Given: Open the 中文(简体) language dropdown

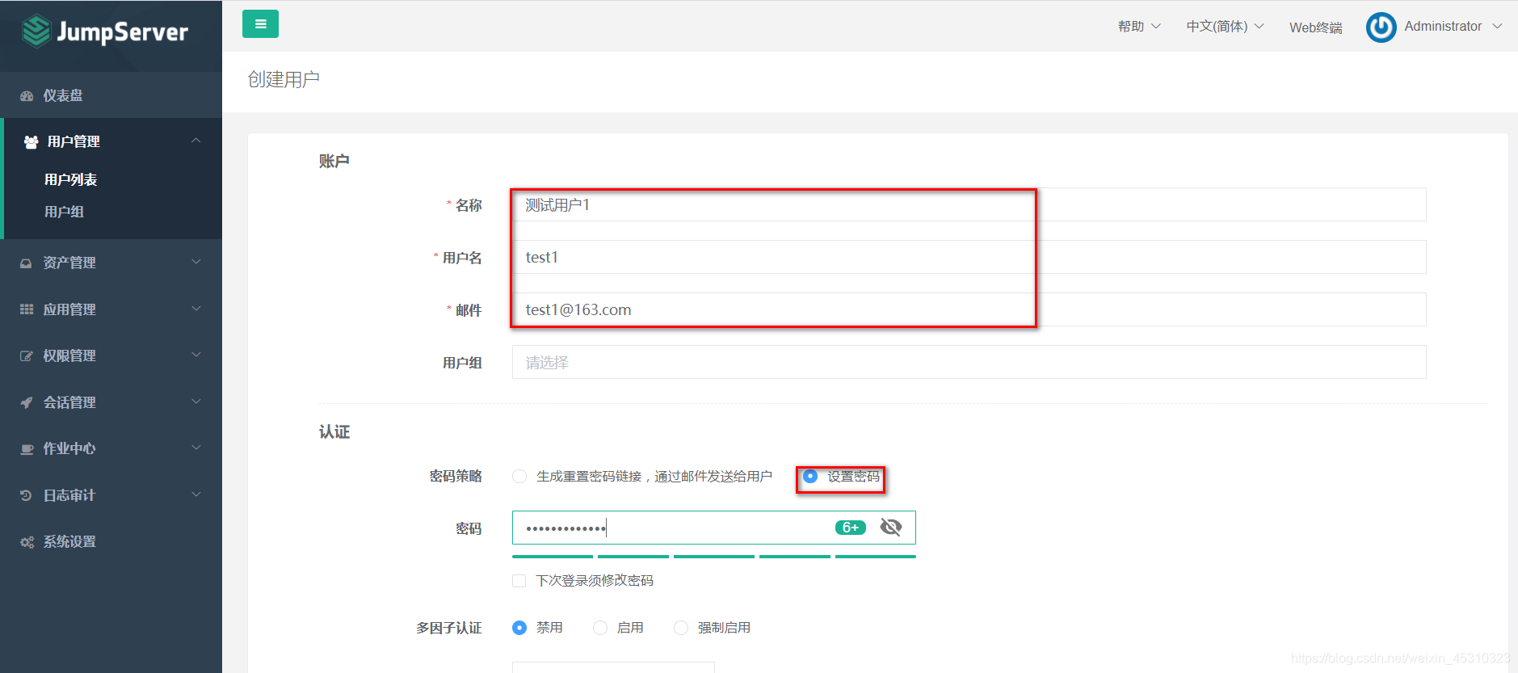Looking at the screenshot, I should (1225, 27).
